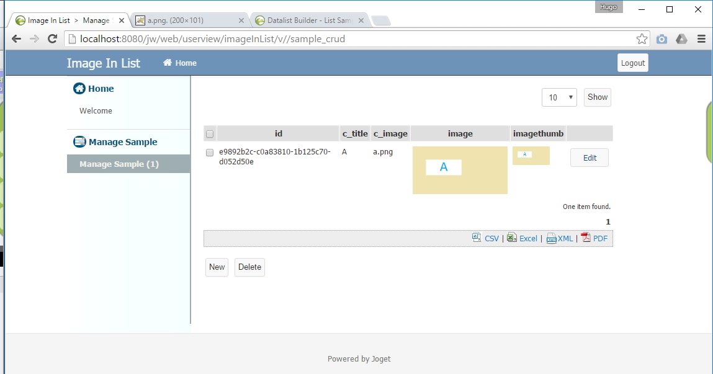Open the Chrome hamburger menu
The height and width of the screenshot is (374, 713).
coord(701,39)
